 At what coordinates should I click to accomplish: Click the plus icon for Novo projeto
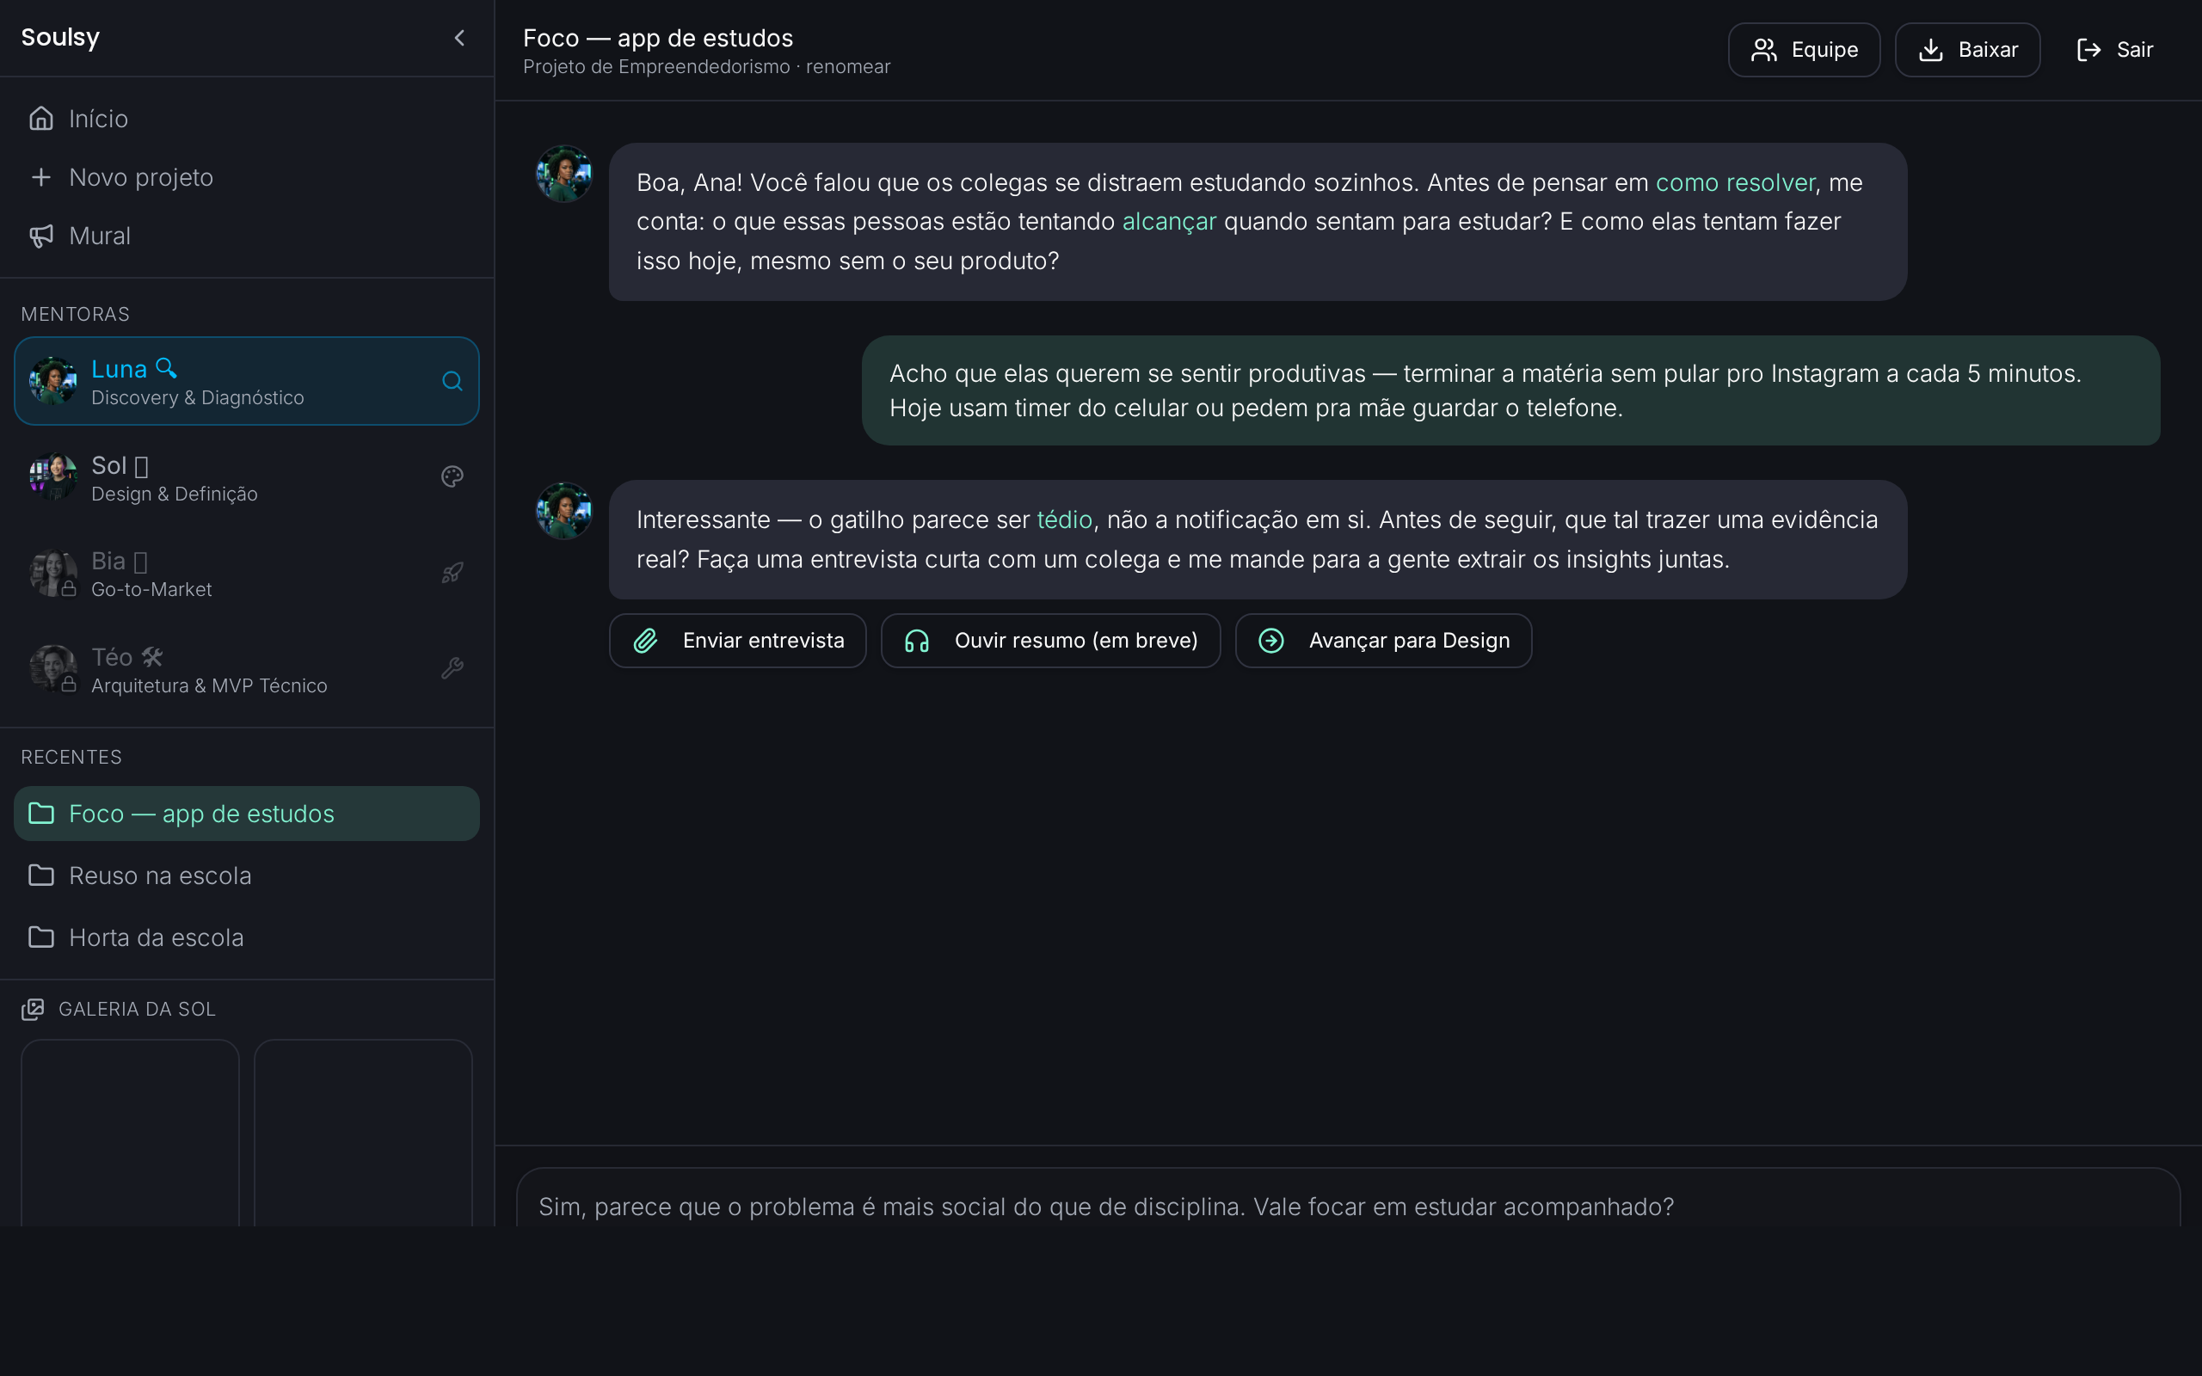[x=41, y=176]
